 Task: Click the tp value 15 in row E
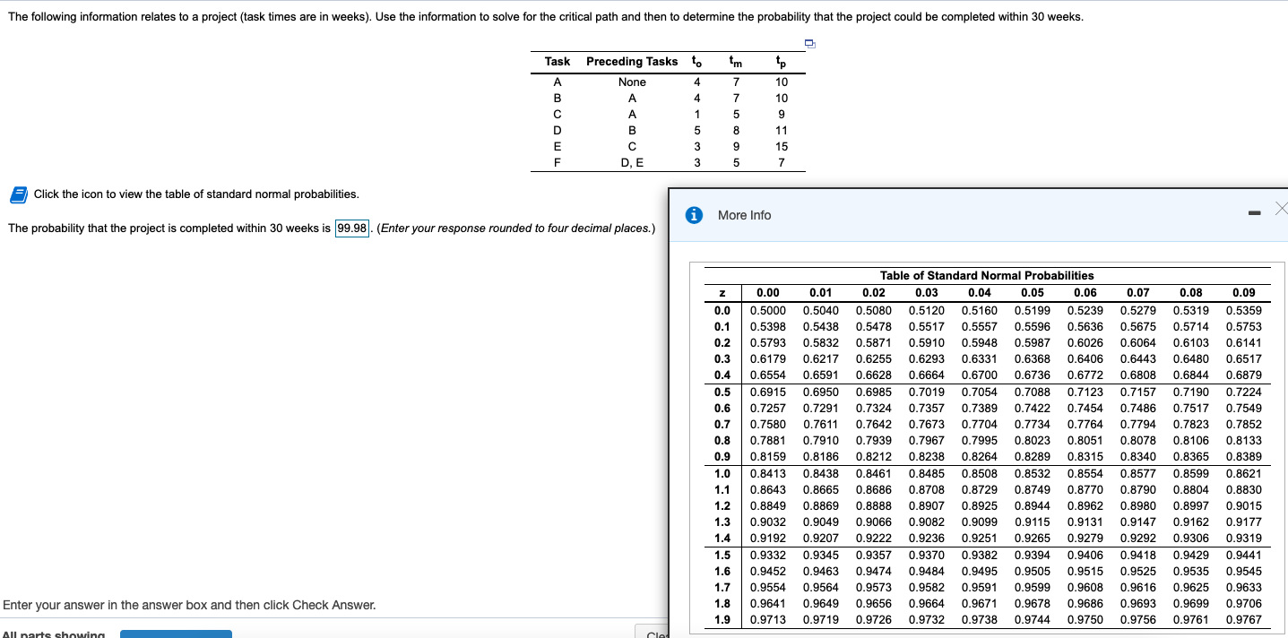point(782,146)
